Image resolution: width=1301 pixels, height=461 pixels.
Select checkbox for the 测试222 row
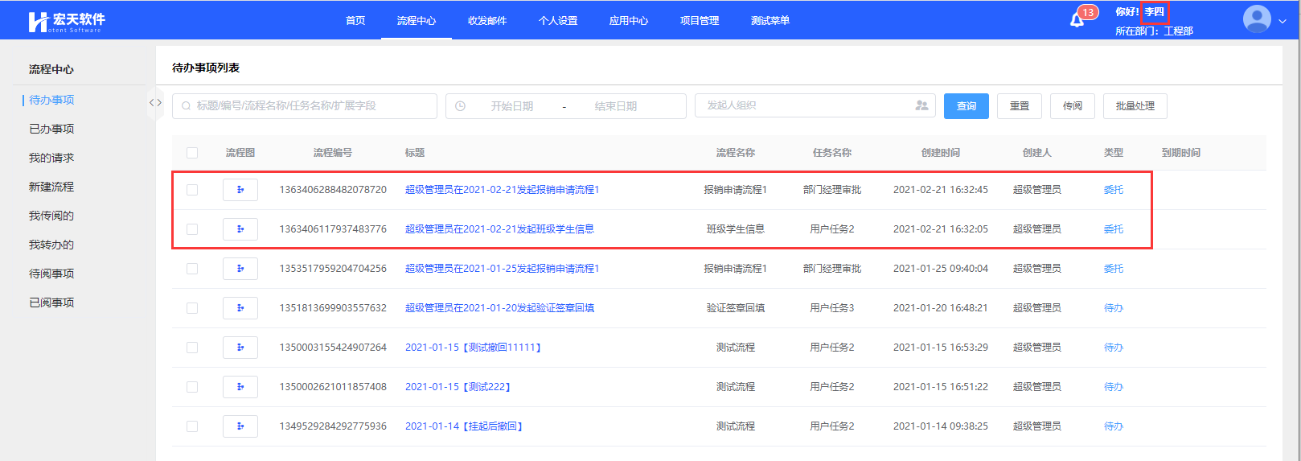tap(192, 387)
